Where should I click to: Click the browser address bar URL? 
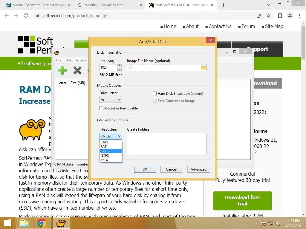click(x=74, y=16)
